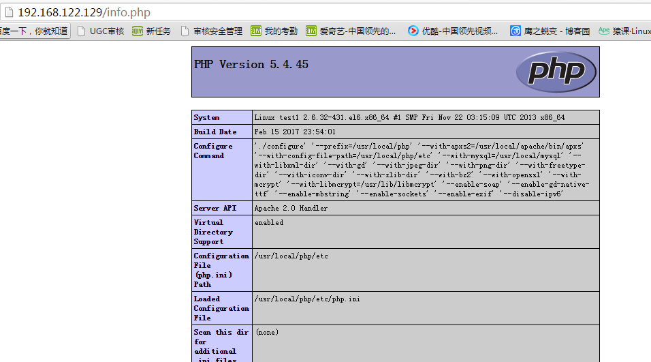Image resolution: width=651 pixels, height=362 pixels.
Task: Click the 博客园 blue bookmark icon
Action: pos(515,31)
